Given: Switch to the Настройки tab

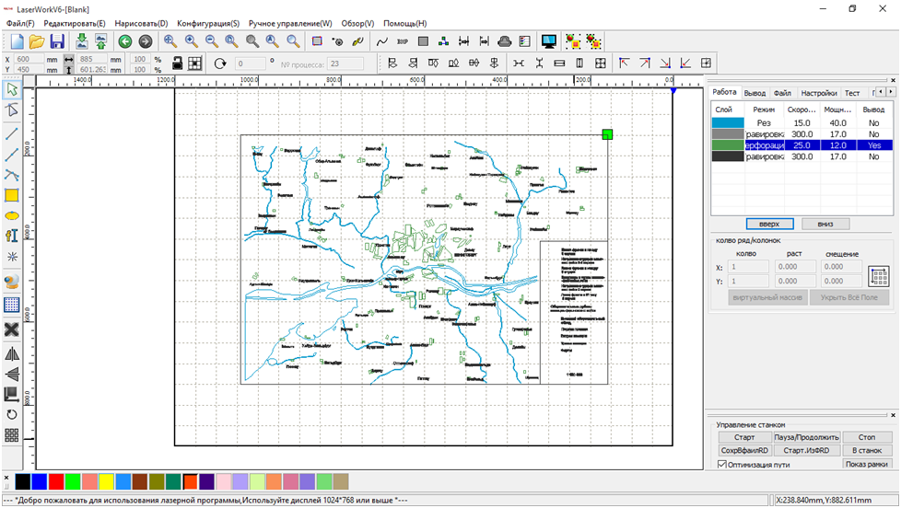Looking at the screenshot, I should [818, 93].
